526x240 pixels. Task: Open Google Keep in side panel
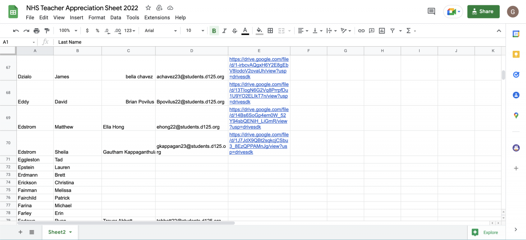point(516,54)
